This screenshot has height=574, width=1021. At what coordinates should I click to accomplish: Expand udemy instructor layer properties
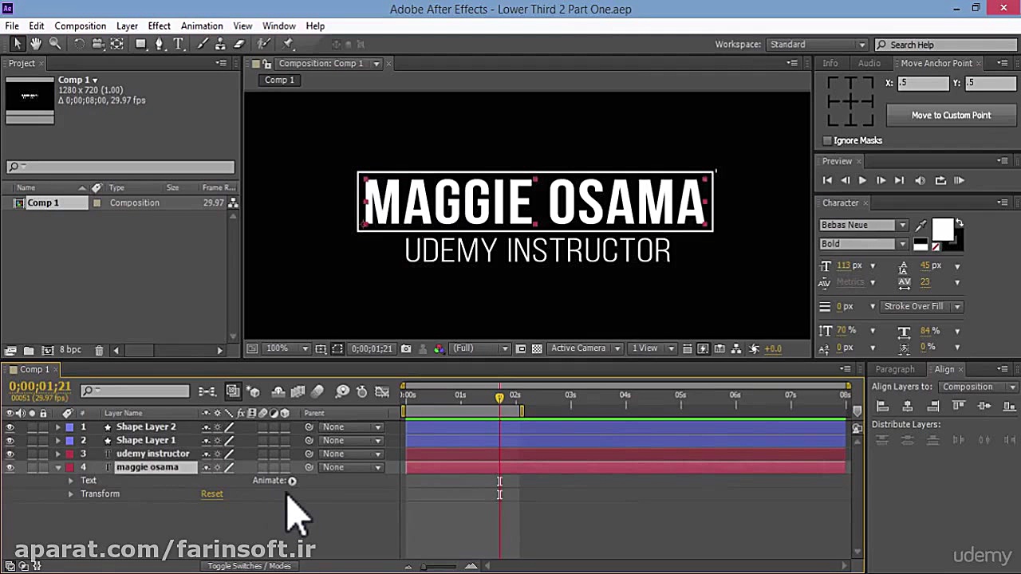click(57, 454)
